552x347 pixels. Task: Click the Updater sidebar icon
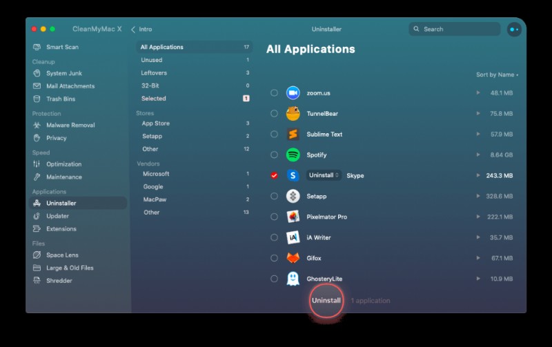[x=37, y=216]
